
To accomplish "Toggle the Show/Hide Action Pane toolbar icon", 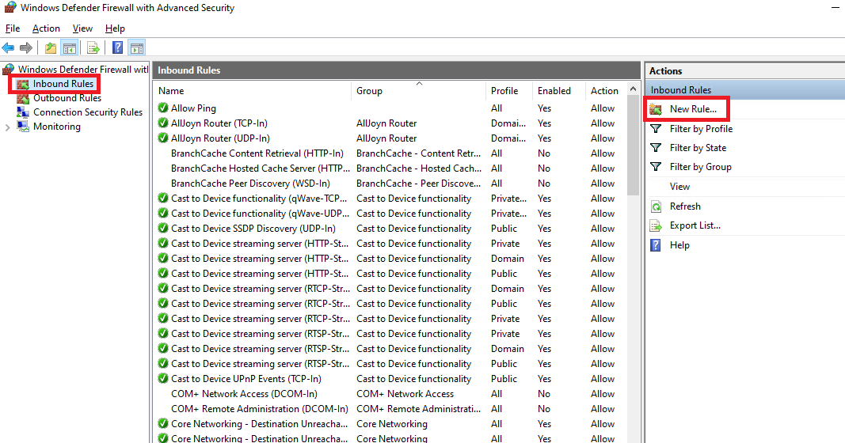I will pos(137,48).
